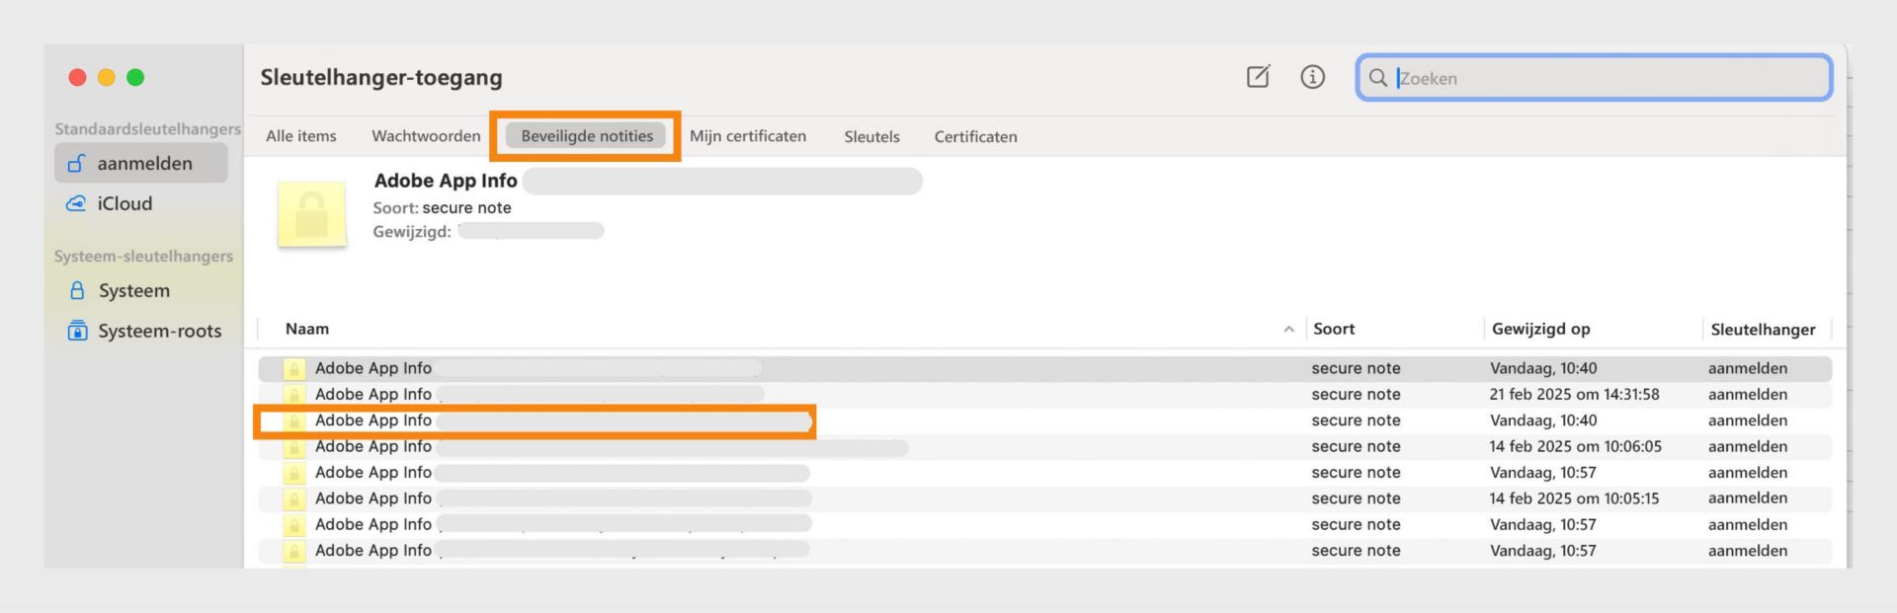Click the Systeem-sleutelhangers sidebar heading
Screen dimensions: 1897x613
[x=143, y=257]
